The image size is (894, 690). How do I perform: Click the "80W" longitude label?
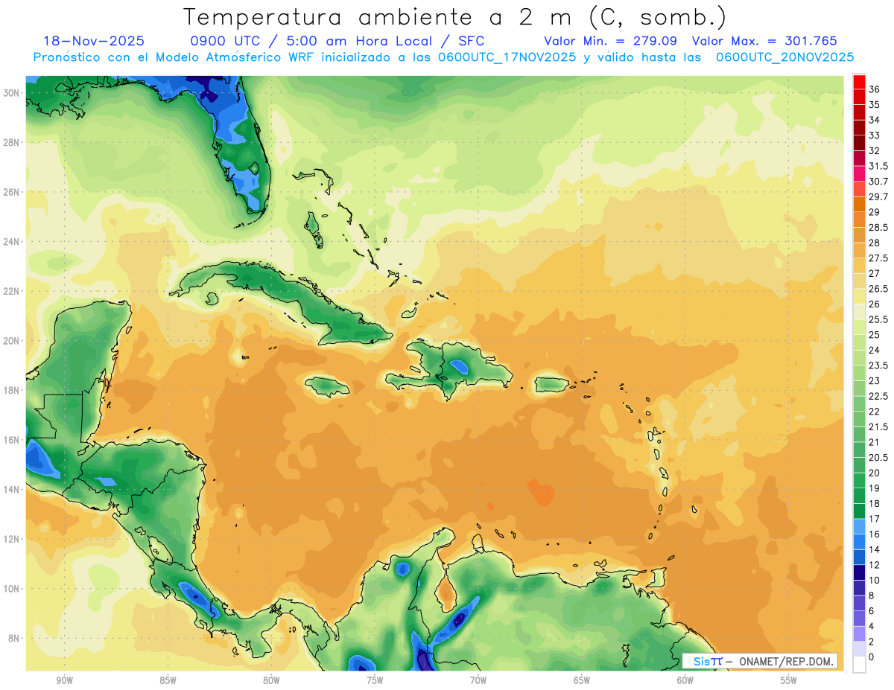pyautogui.click(x=271, y=680)
